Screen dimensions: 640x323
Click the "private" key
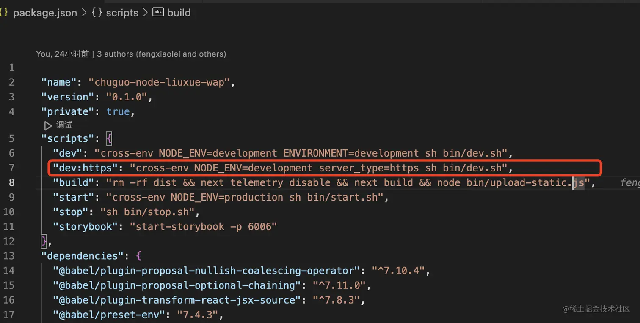68,111
